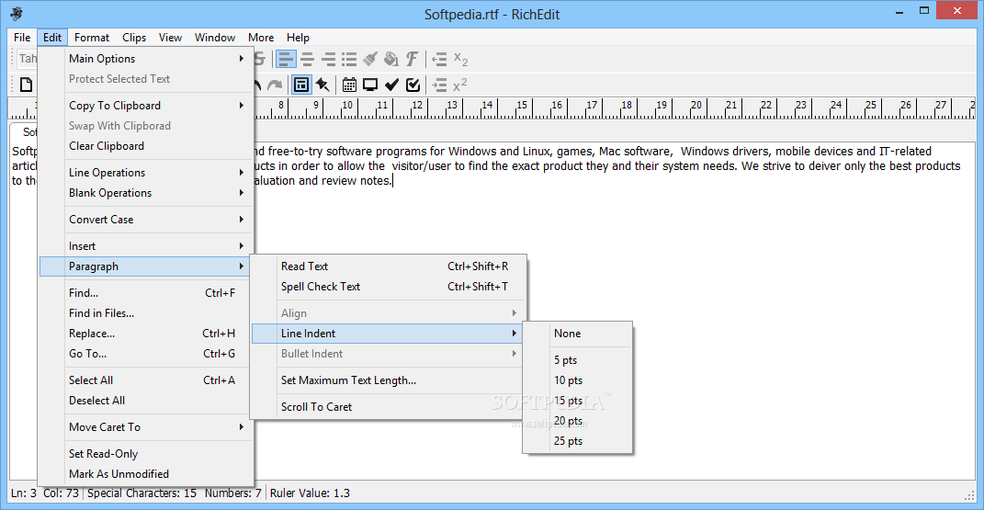Click the script F font icon
Screen dimensions: 984x510
coord(412,60)
